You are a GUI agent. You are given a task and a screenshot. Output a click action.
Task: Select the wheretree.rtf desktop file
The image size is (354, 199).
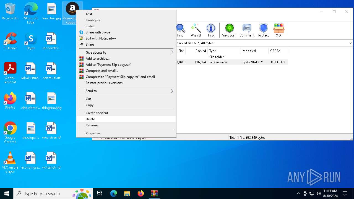click(x=51, y=131)
